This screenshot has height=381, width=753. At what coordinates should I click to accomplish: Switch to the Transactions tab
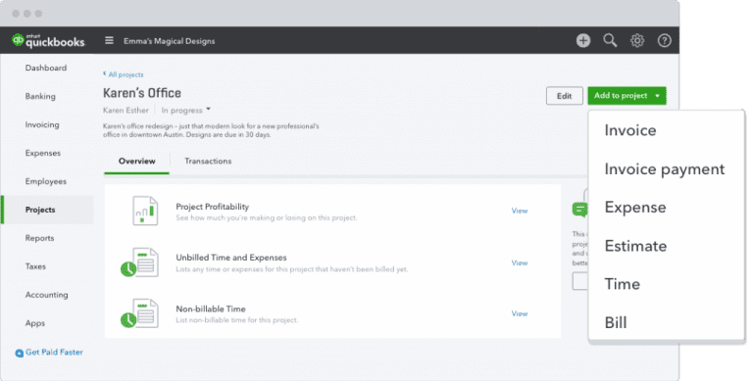[x=208, y=162]
